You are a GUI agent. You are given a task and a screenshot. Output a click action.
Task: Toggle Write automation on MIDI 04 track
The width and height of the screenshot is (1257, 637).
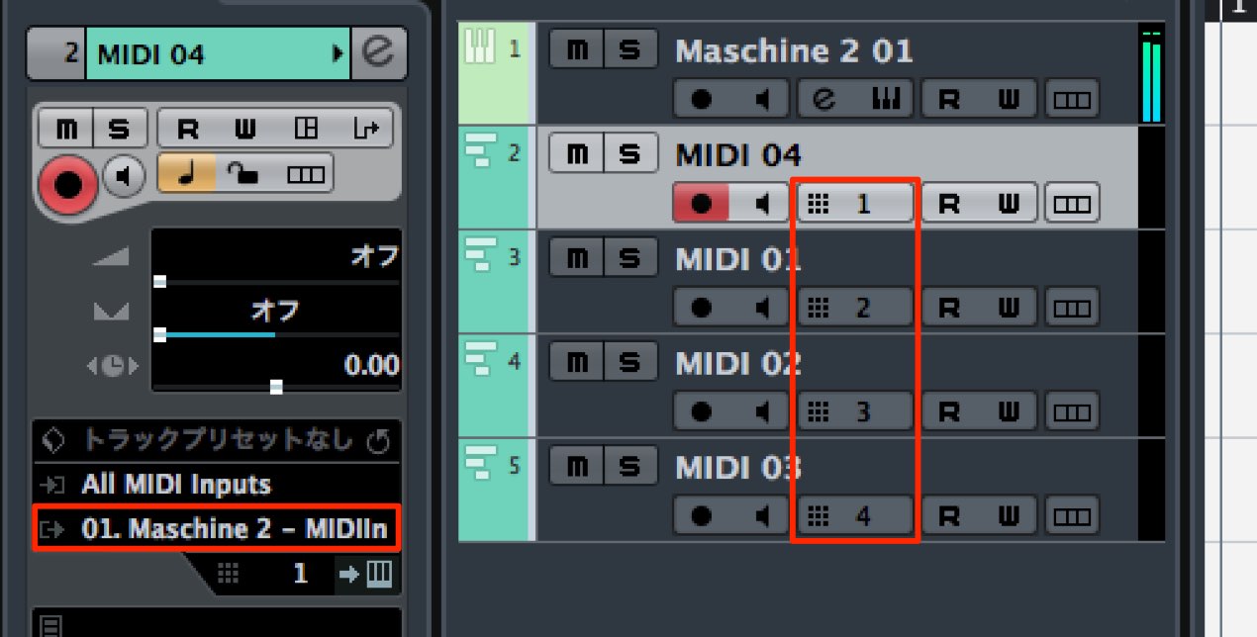1009,204
